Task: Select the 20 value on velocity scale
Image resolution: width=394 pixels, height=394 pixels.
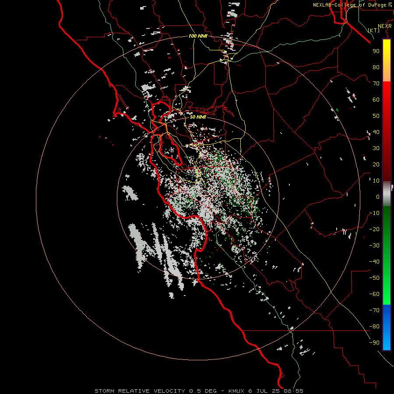Action: [x=376, y=164]
